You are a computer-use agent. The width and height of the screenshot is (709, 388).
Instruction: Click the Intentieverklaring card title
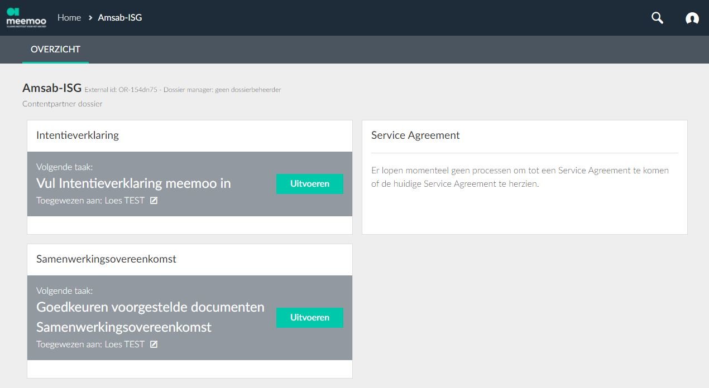tap(78, 135)
